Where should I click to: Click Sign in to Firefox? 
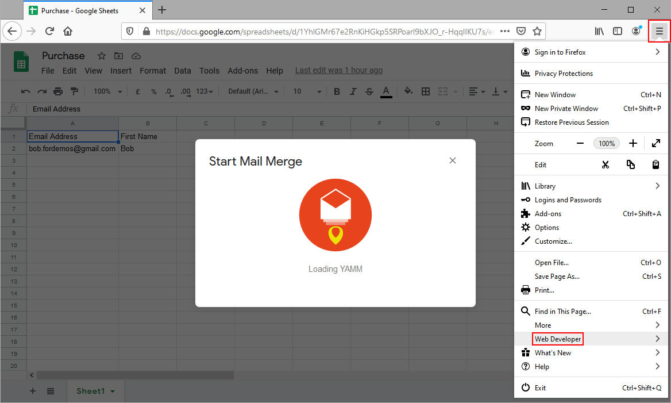coord(560,52)
